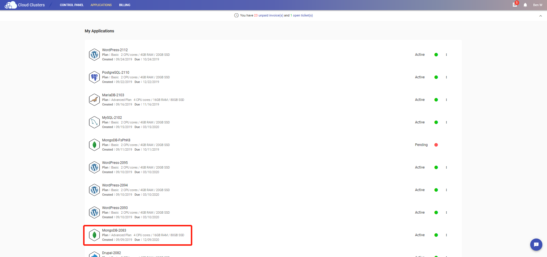This screenshot has height=257, width=547.
Task: Open the APPLICATIONS menu
Action: pos(101,5)
